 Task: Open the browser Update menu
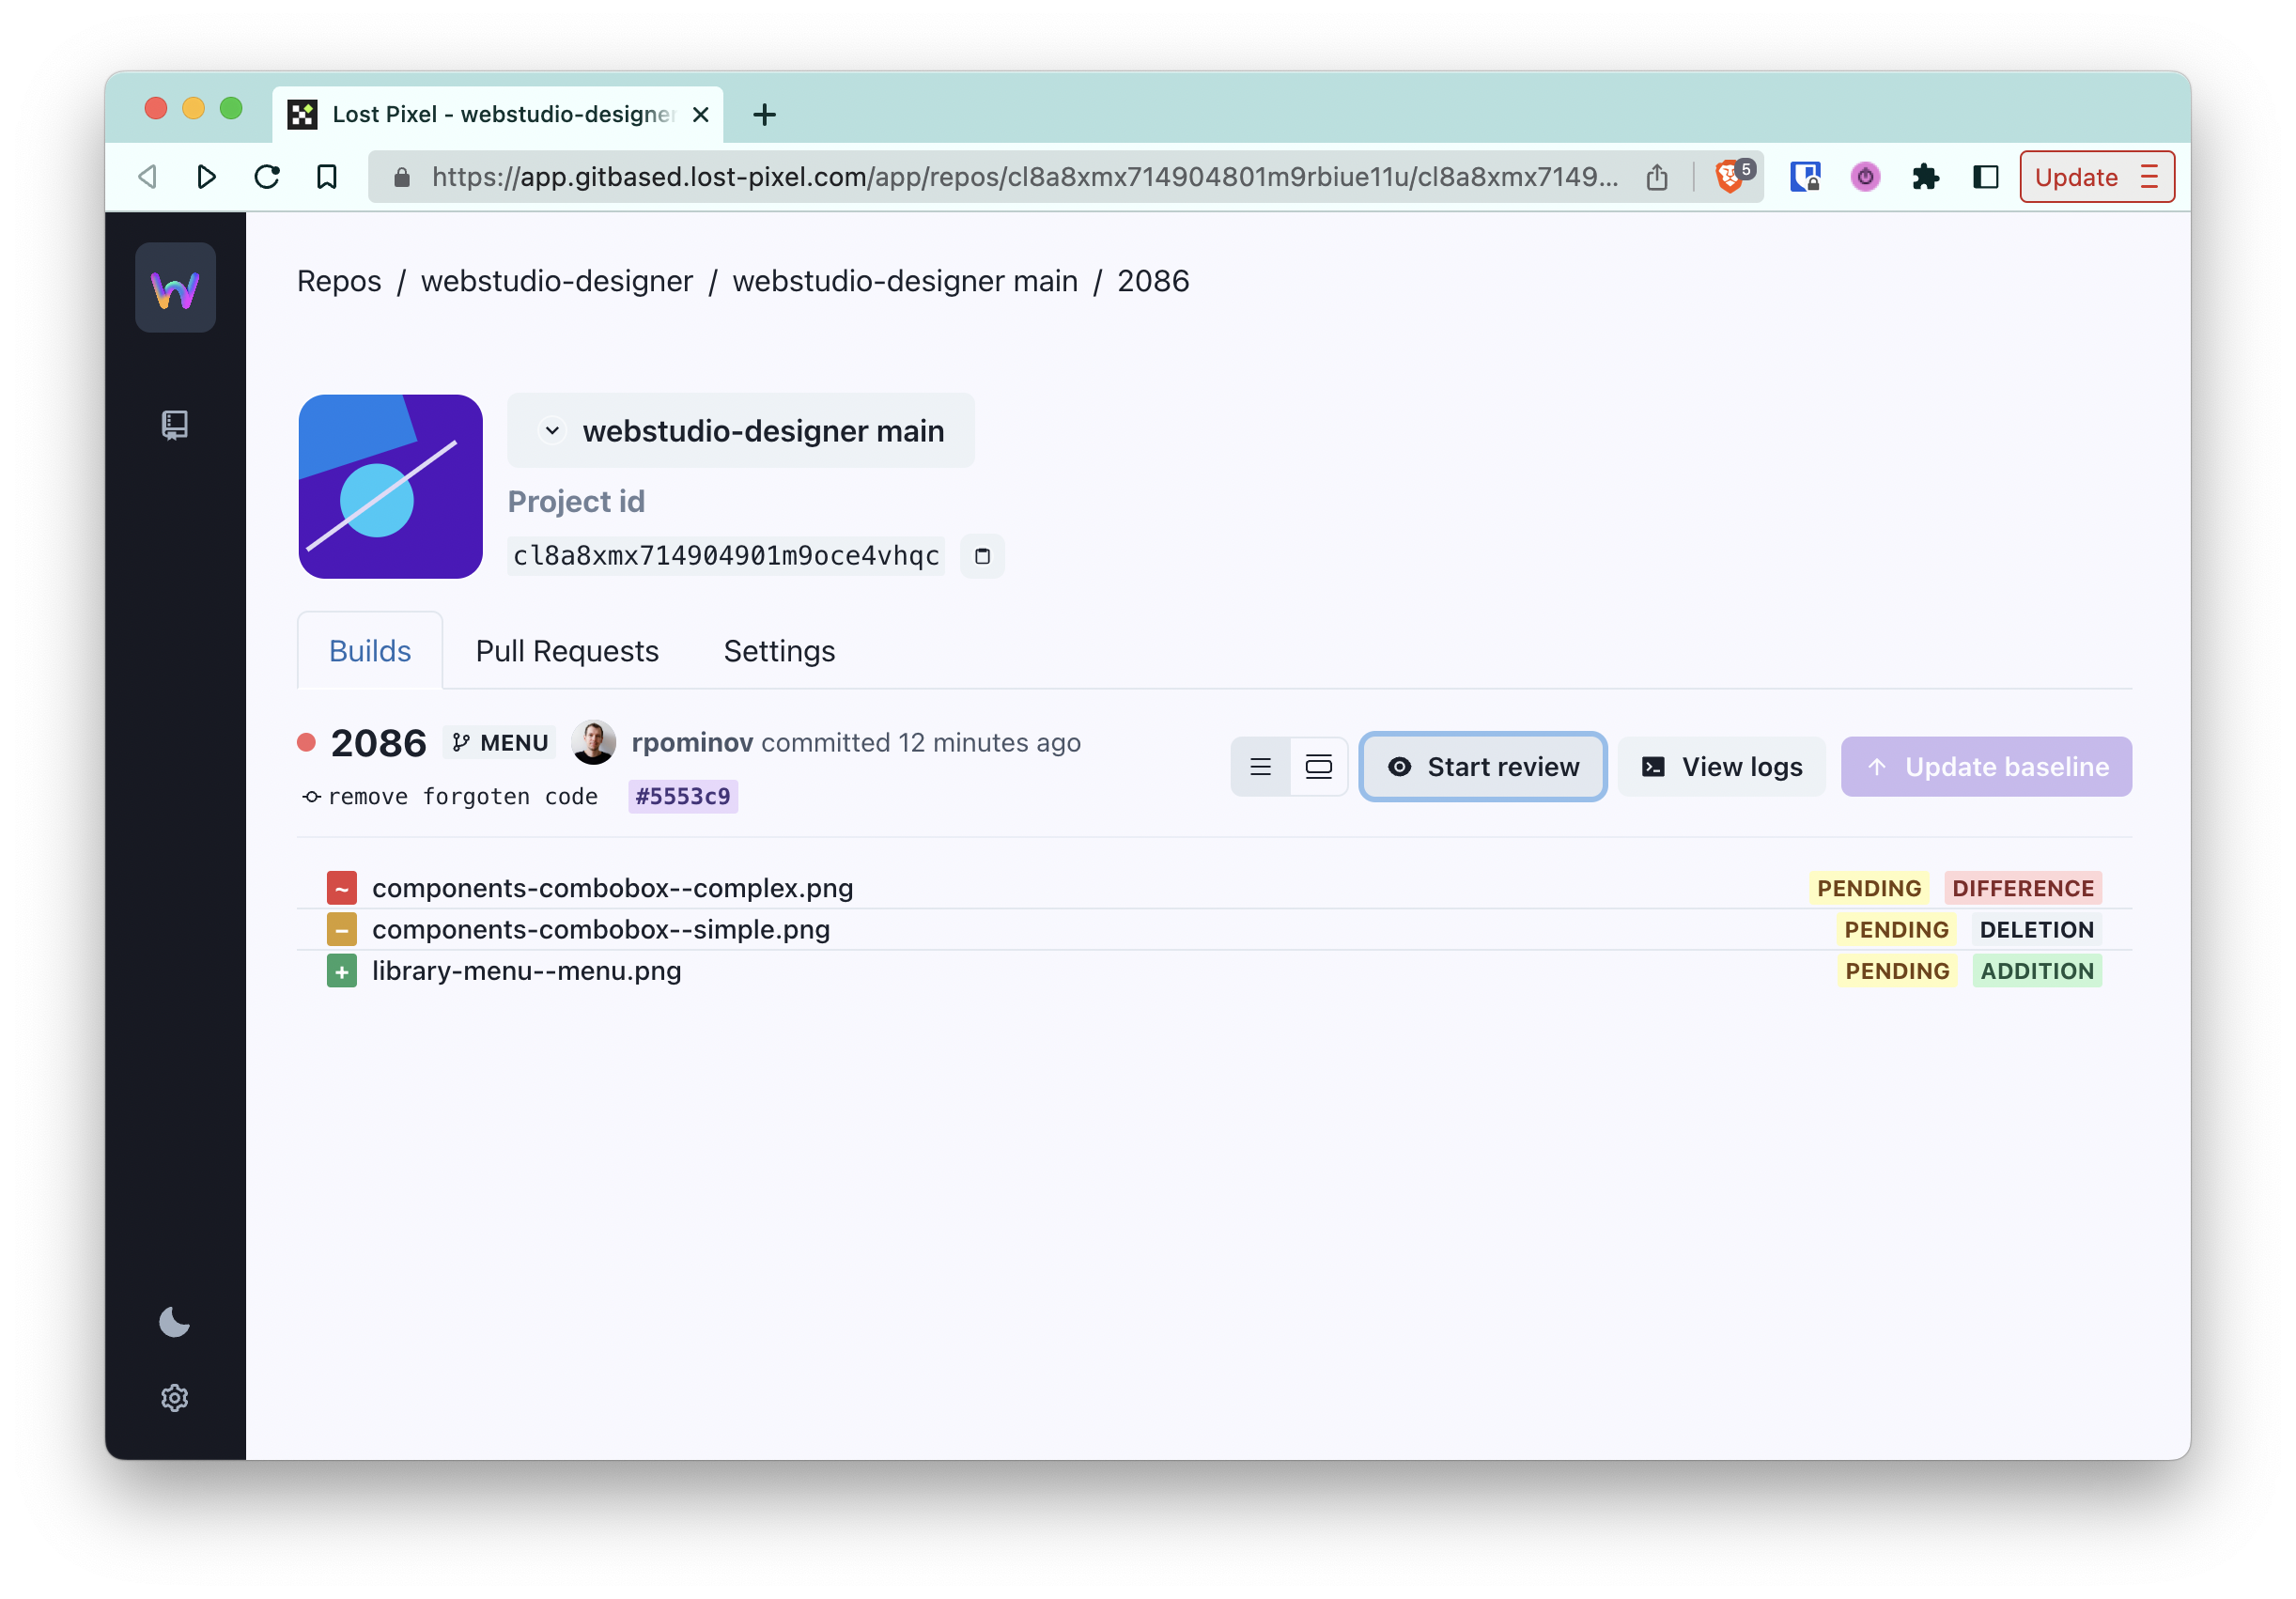2096,177
